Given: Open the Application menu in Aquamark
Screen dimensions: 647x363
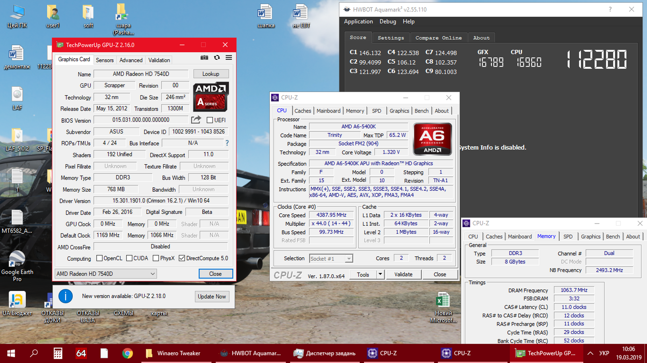Looking at the screenshot, I should coord(358,22).
